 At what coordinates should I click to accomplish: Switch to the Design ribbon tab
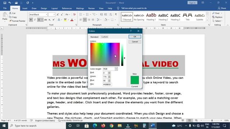click(44, 8)
